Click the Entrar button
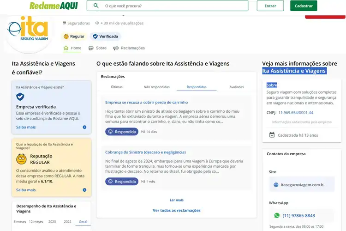 (270, 6)
